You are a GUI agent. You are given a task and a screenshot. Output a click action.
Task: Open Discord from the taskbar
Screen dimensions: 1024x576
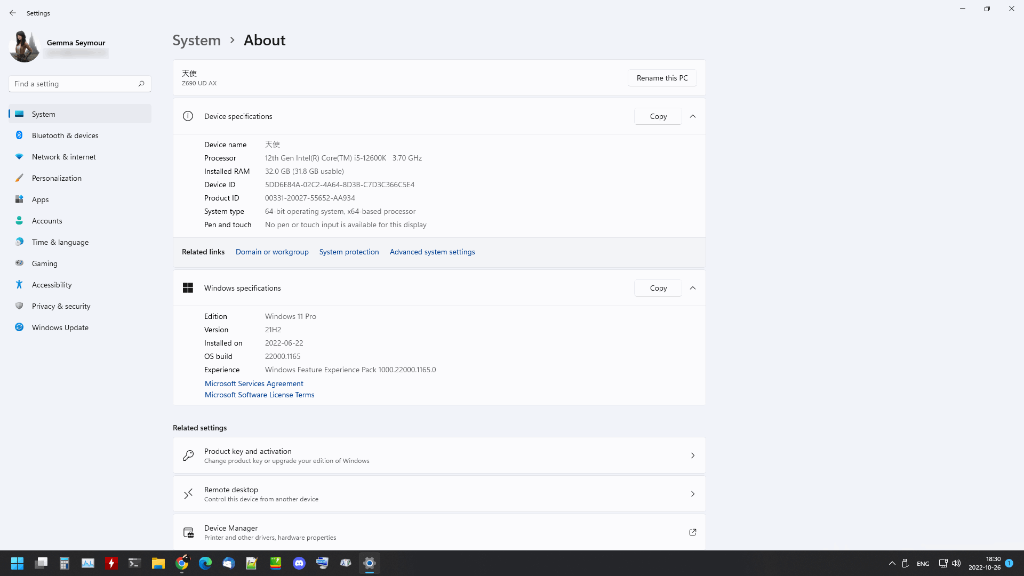point(299,563)
